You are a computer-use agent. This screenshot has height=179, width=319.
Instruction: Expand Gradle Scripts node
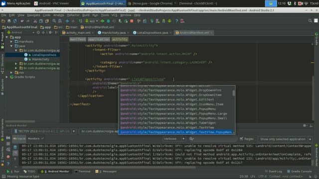tap(7, 77)
